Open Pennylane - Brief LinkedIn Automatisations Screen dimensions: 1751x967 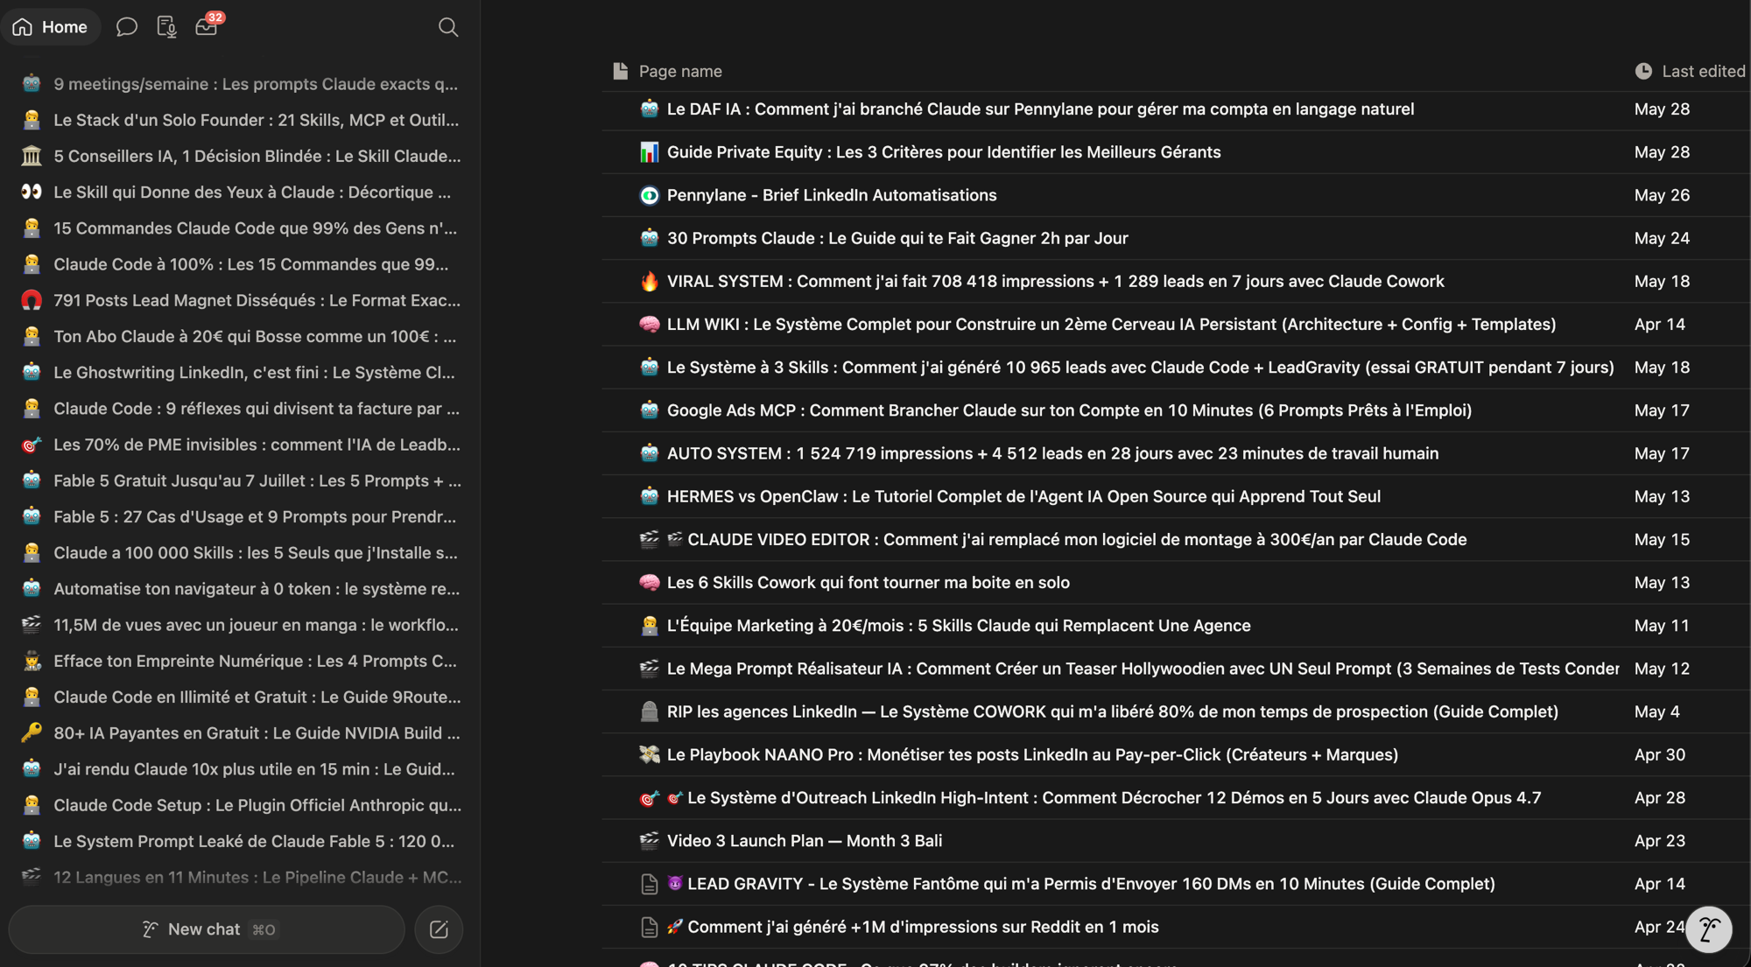[x=832, y=195]
